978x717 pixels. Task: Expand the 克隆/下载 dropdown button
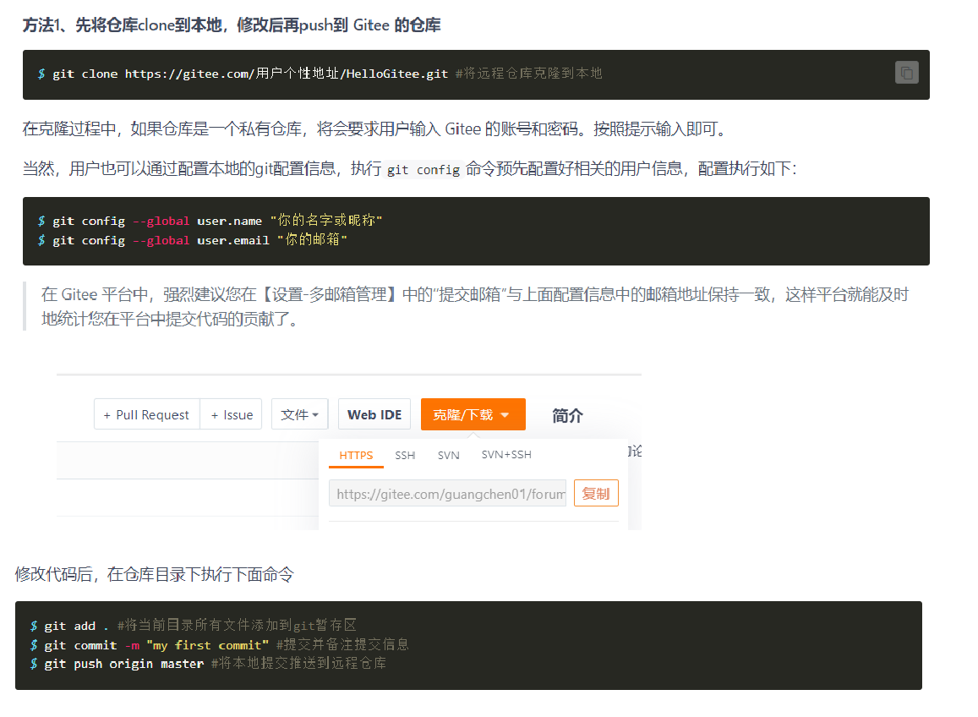coord(473,415)
